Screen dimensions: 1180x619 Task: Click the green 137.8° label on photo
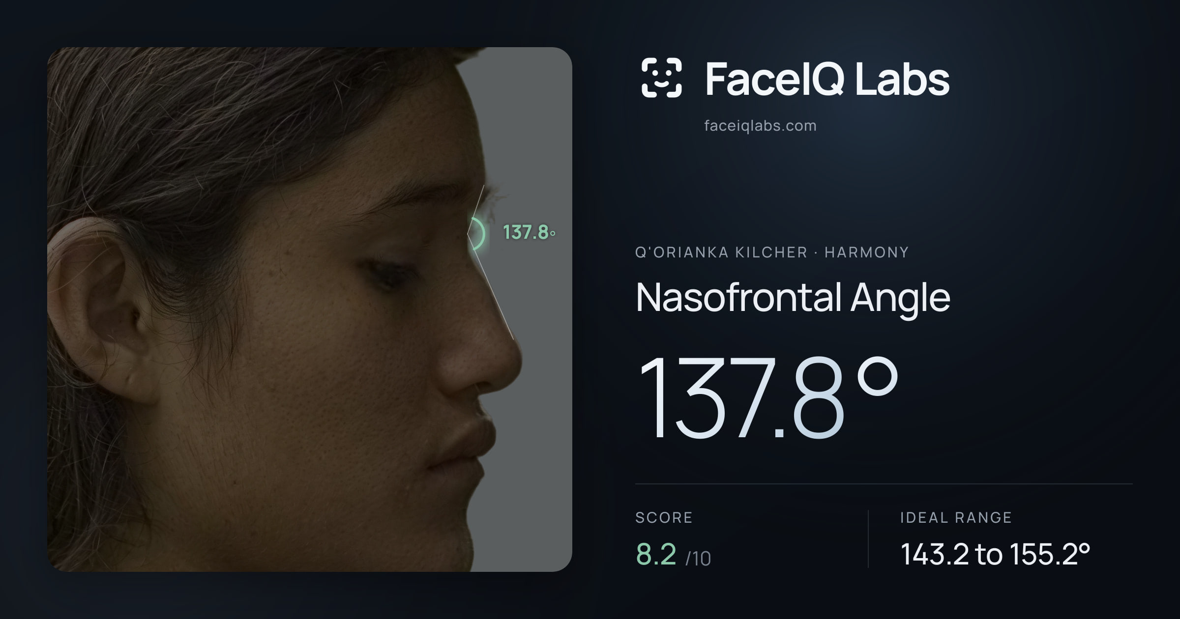pos(529,232)
